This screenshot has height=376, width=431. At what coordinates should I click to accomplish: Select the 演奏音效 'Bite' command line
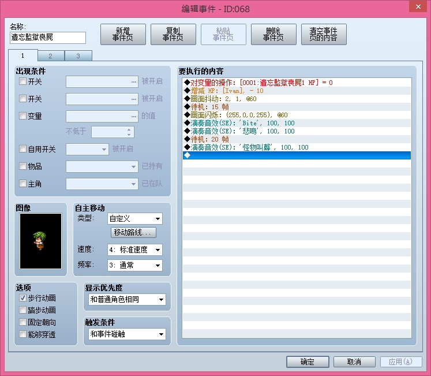297,123
